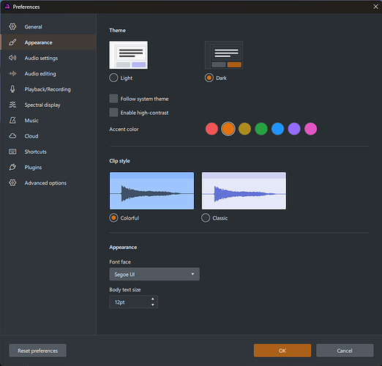Increase body text size with up arrow
Viewport: 382px width, 366px height.
click(x=153, y=299)
